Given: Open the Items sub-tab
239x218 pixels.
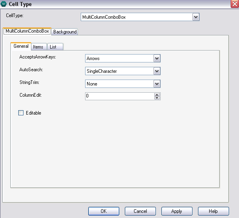Looking at the screenshot, I should [39, 47].
